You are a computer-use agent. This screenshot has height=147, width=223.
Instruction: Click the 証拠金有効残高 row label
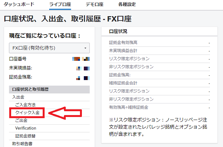point(123,43)
